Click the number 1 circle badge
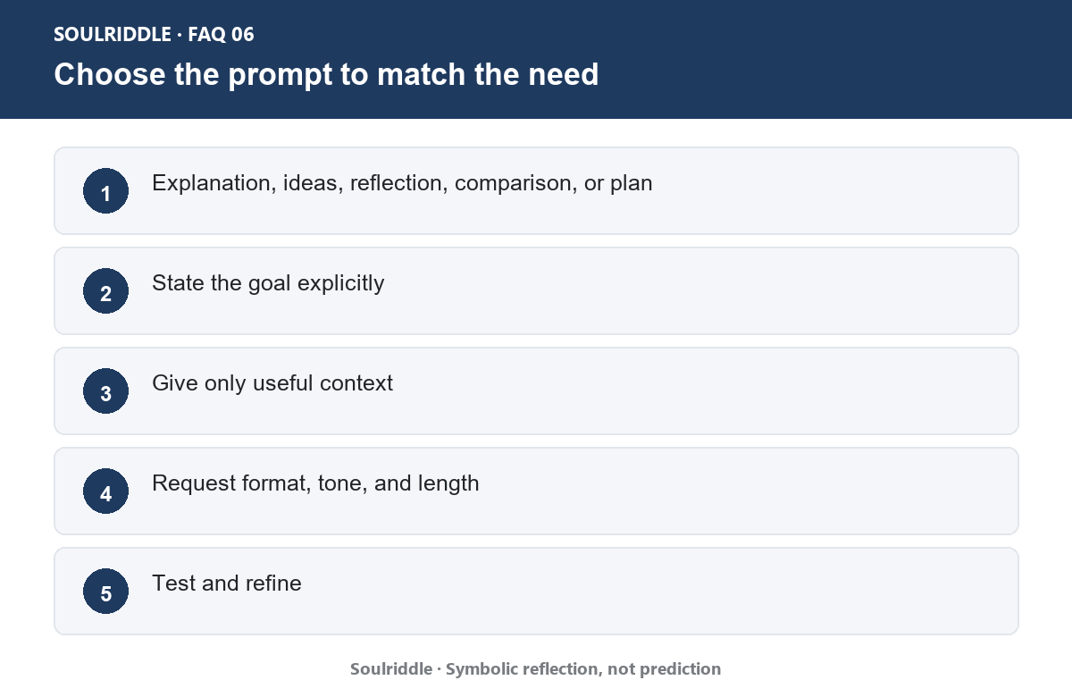 pos(105,191)
